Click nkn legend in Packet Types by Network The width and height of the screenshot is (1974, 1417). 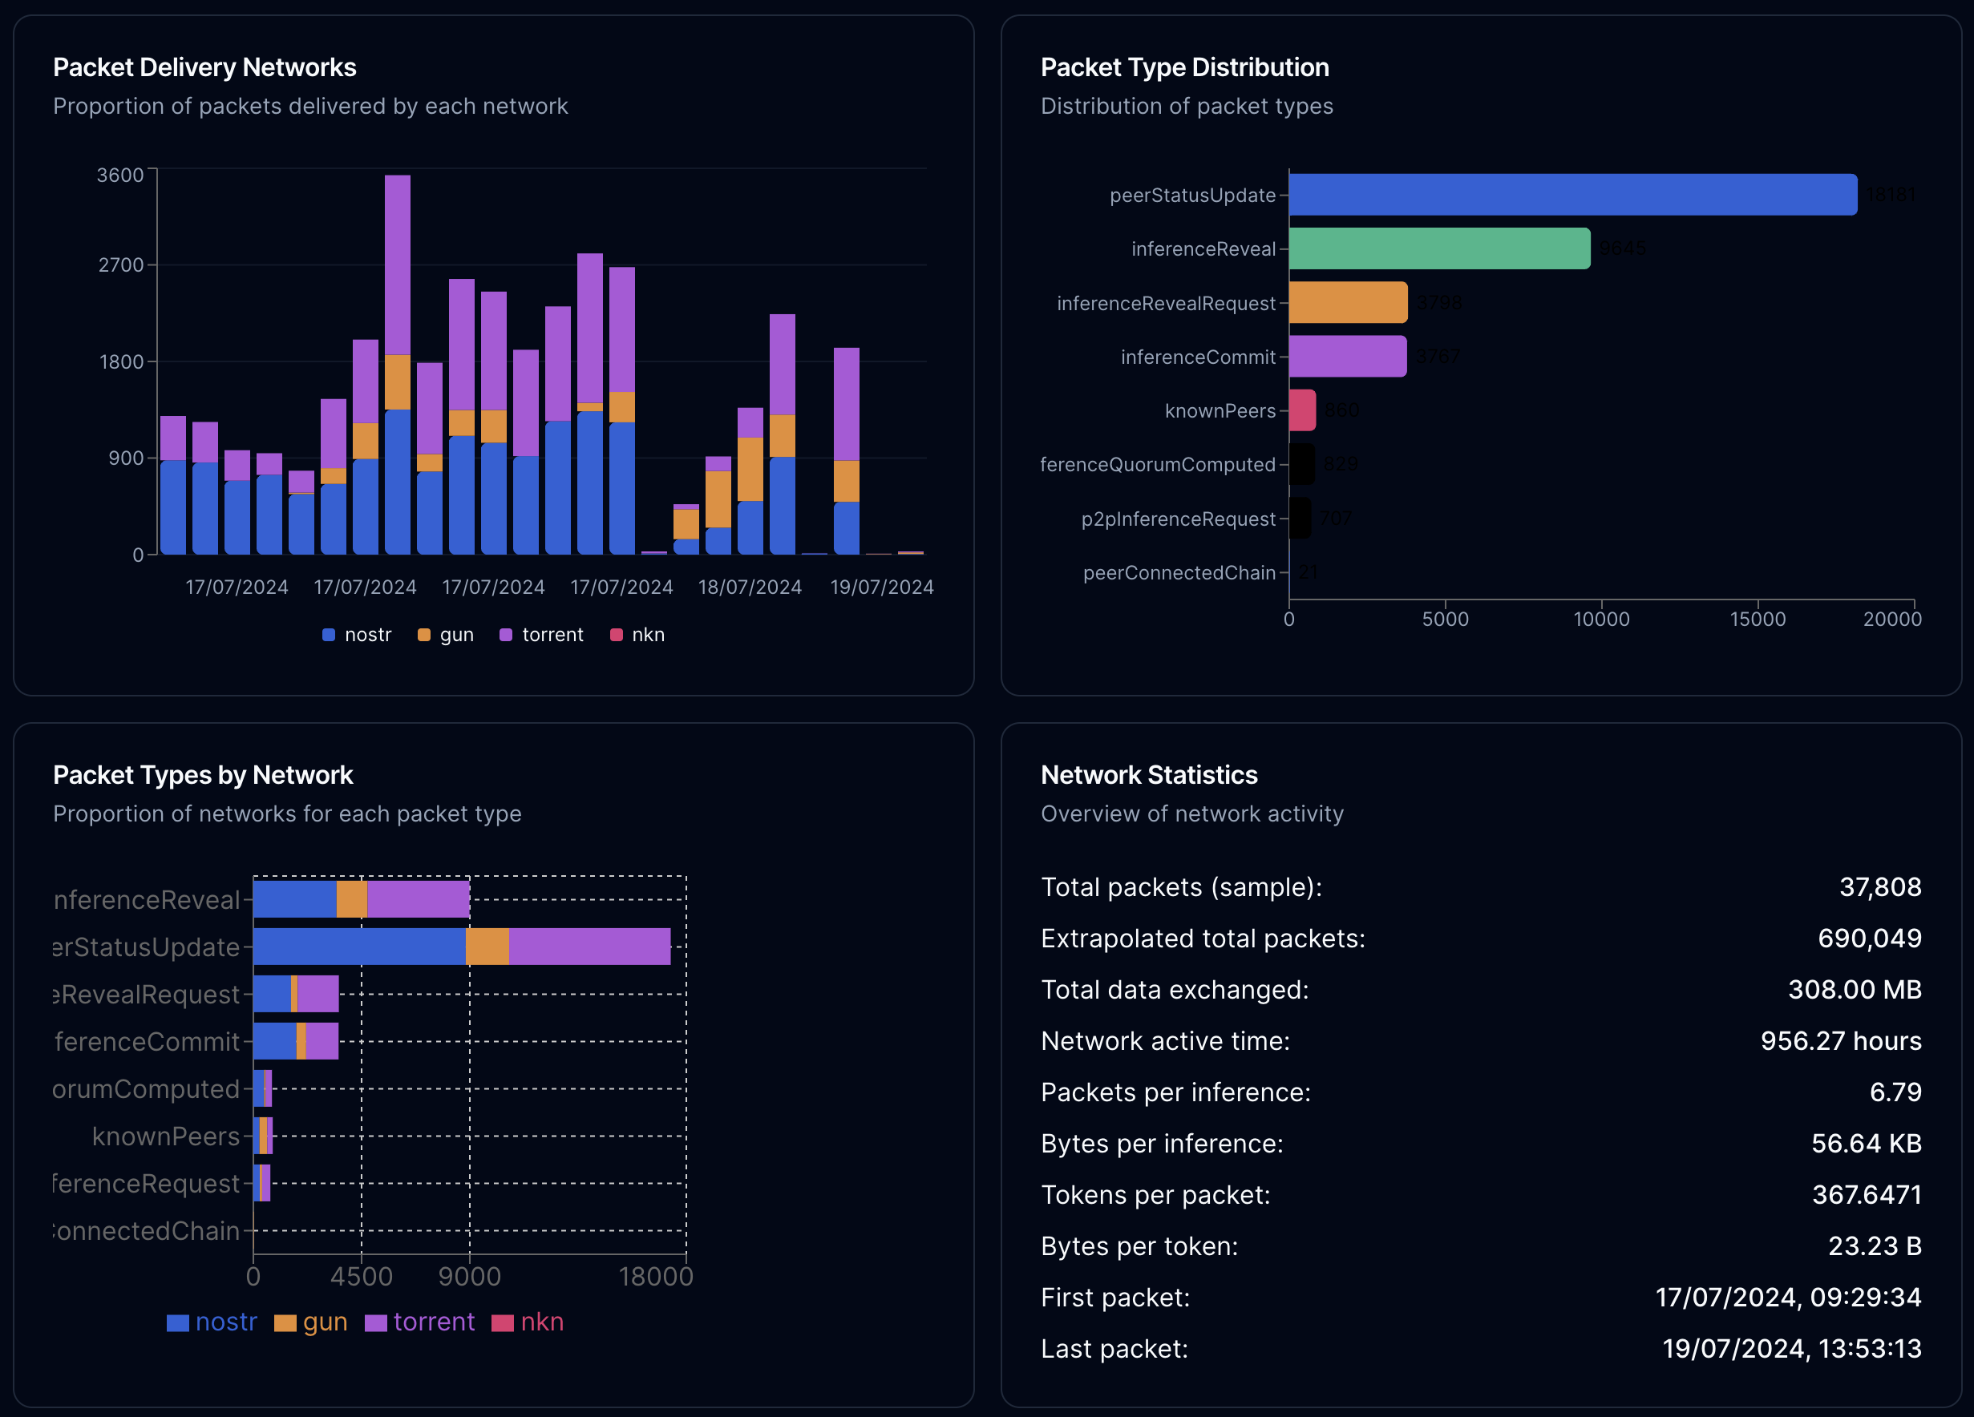(x=528, y=1322)
